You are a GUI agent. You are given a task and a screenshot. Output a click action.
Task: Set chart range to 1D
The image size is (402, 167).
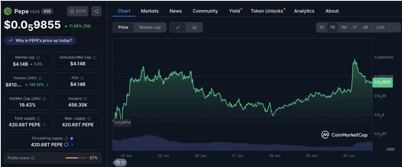pyautogui.click(x=321, y=27)
